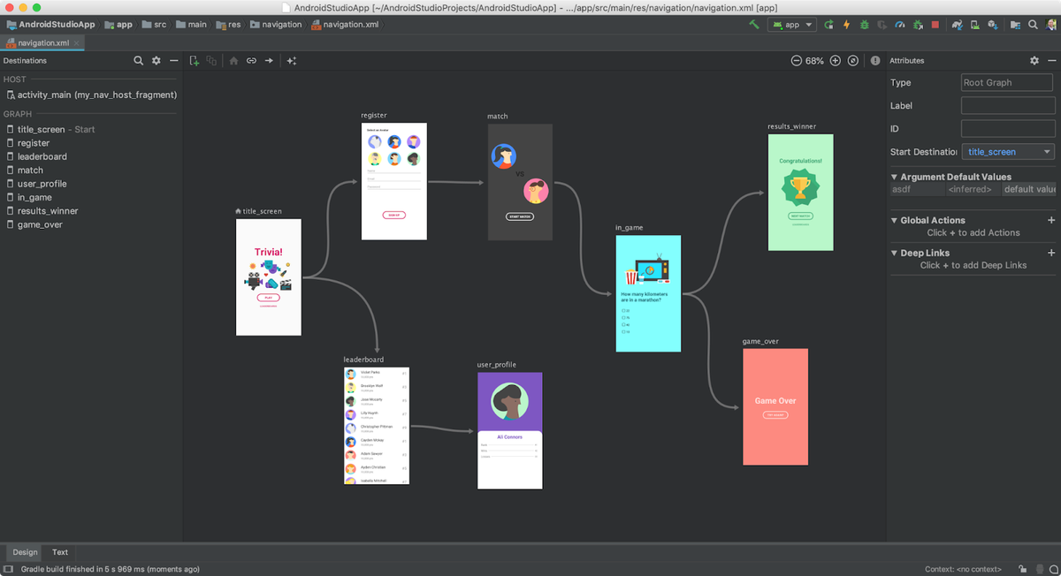Select the navigation.xml editor tab
This screenshot has width=1061, height=576.
click(42, 42)
